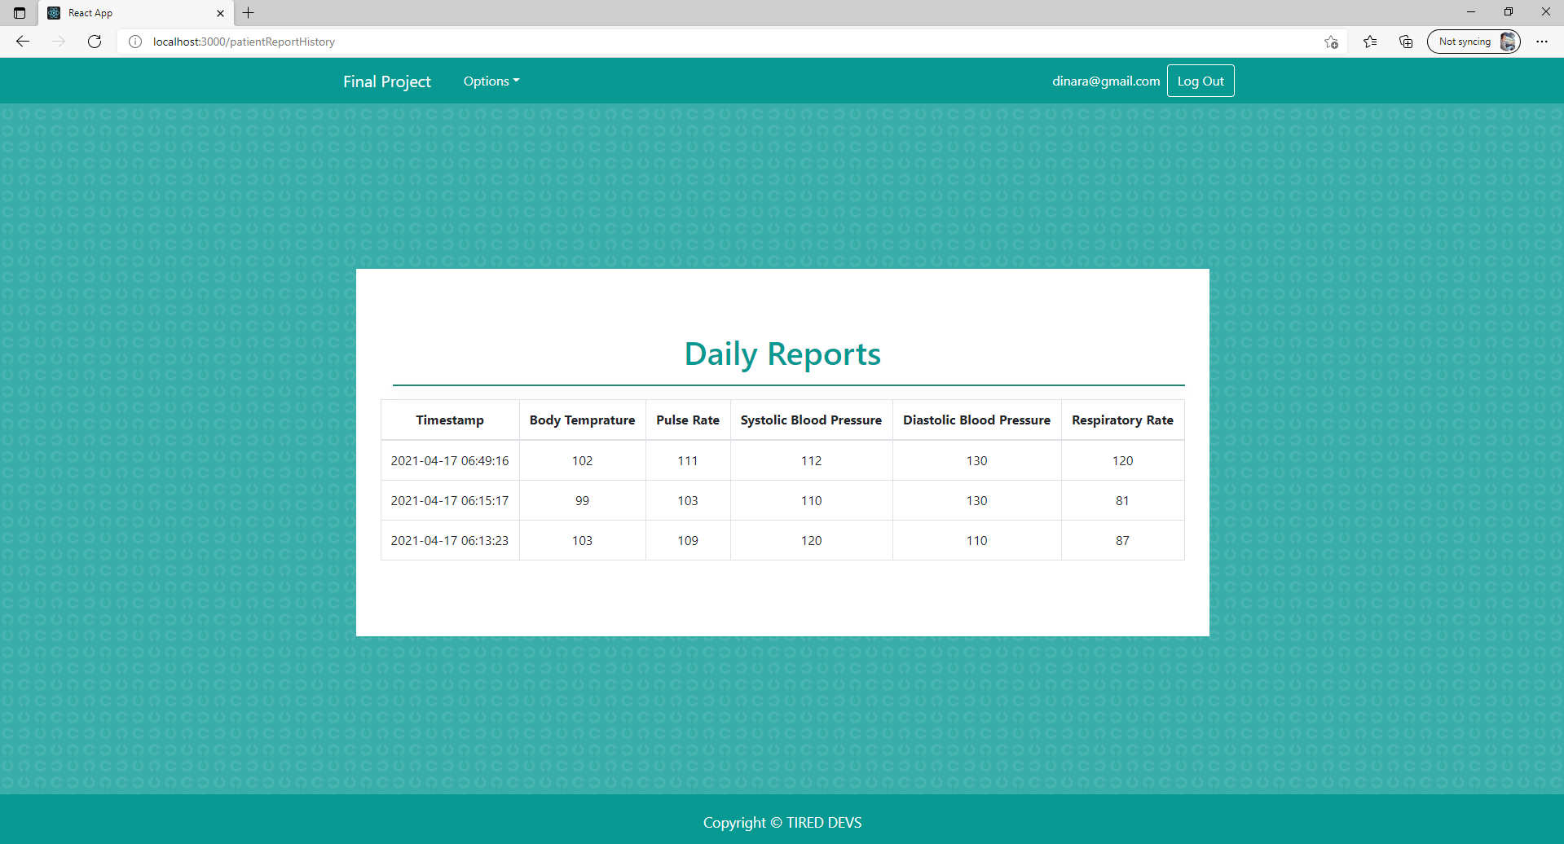Click the tab actions menu icon
The height and width of the screenshot is (844, 1564).
pos(20,13)
